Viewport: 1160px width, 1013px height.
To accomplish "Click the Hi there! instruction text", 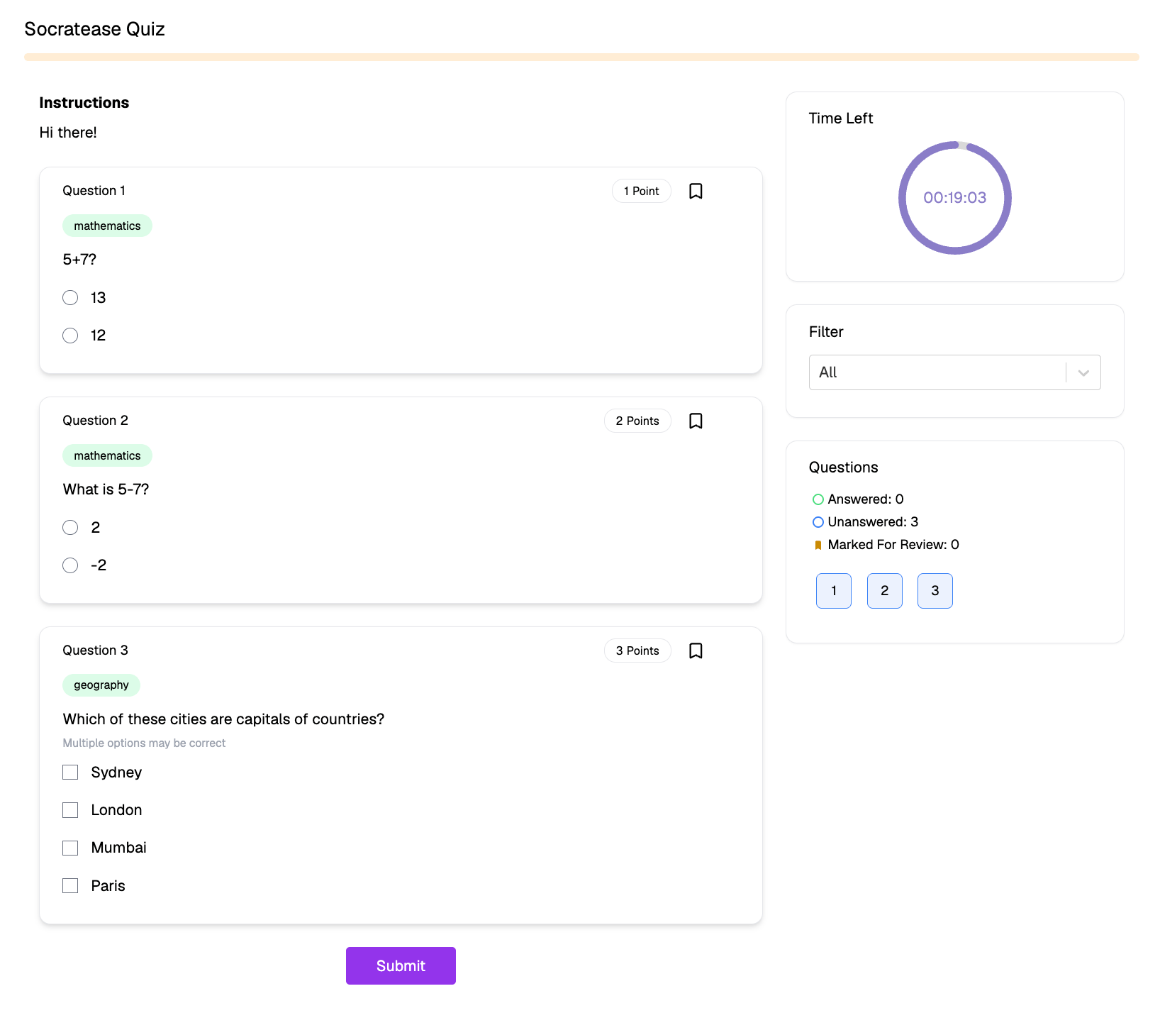I will [x=68, y=133].
